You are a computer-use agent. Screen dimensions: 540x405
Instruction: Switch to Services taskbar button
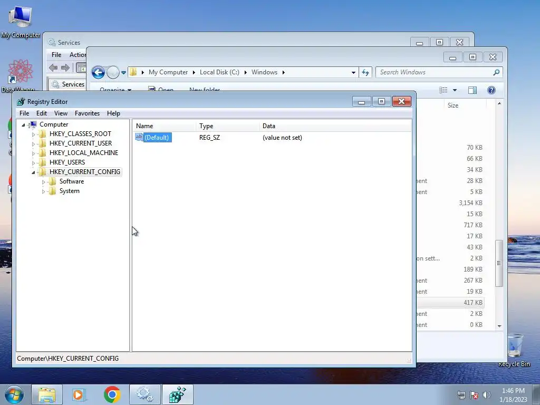tap(144, 394)
